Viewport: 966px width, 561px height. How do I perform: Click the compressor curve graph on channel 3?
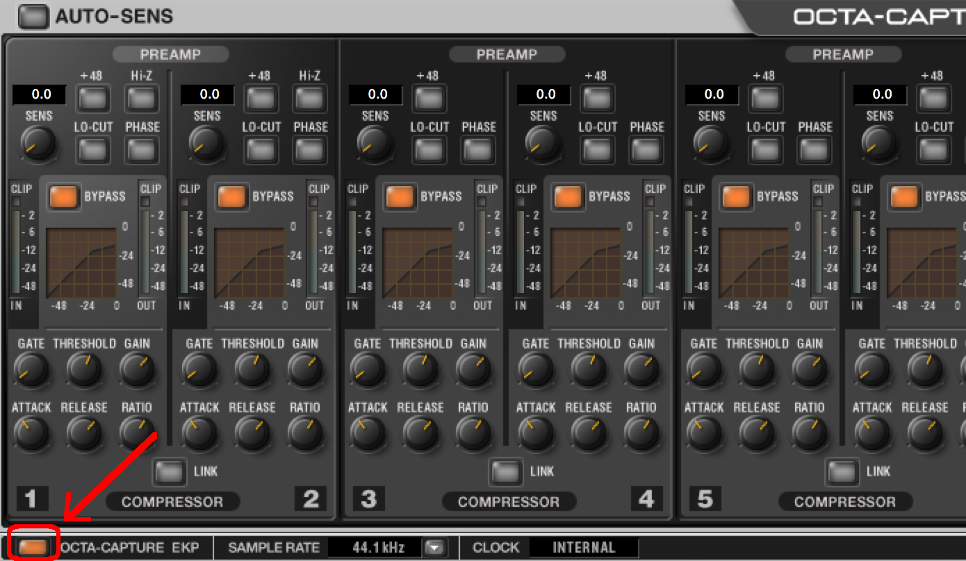[x=418, y=262]
